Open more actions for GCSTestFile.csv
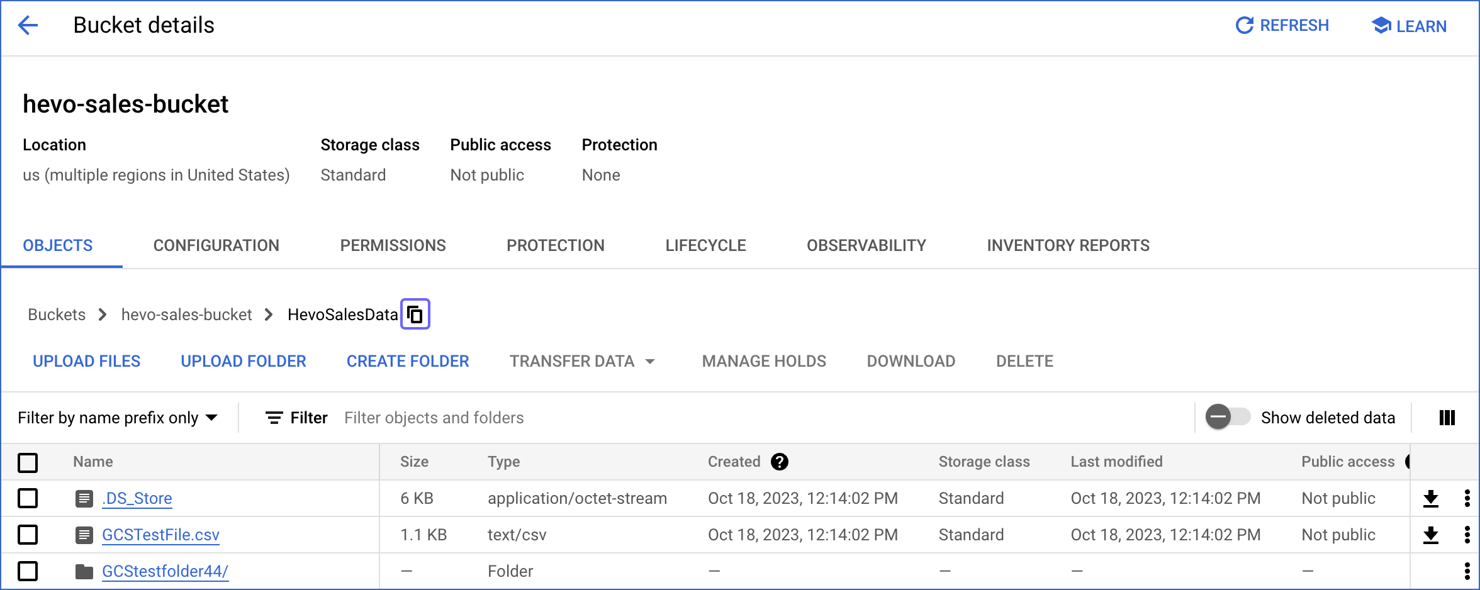This screenshot has width=1480, height=590. [1467, 535]
